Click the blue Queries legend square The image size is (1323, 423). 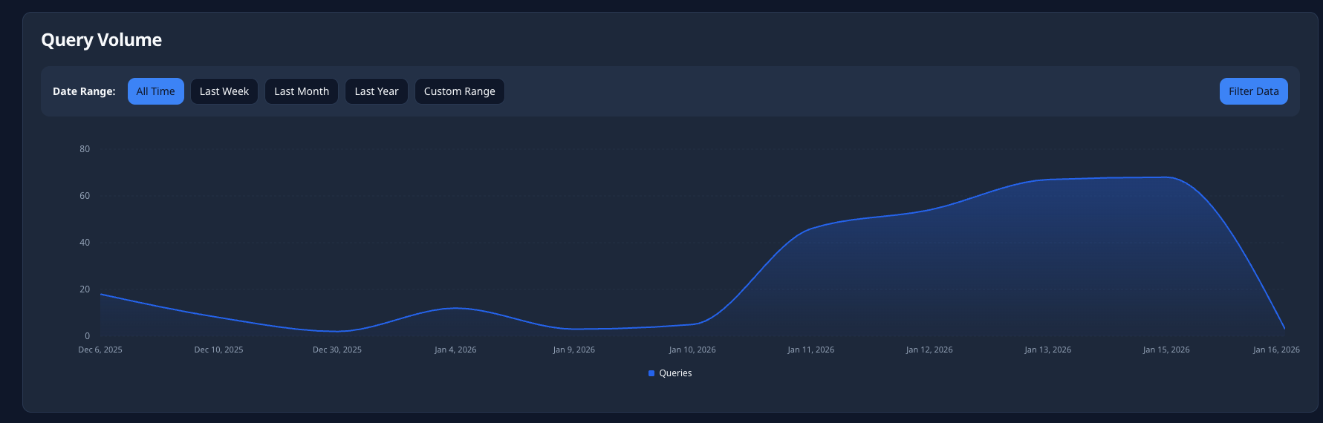[x=651, y=373]
